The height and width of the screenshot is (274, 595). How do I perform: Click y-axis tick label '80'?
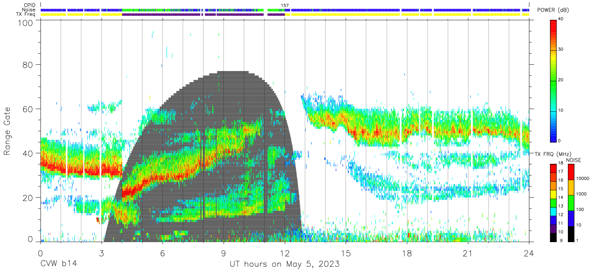click(x=28, y=65)
